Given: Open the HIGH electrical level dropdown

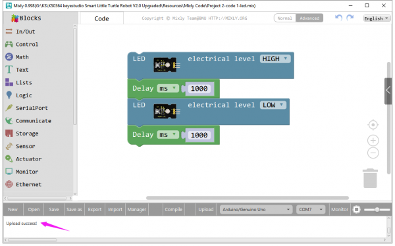Looking at the screenshot, I should click(x=275, y=59).
